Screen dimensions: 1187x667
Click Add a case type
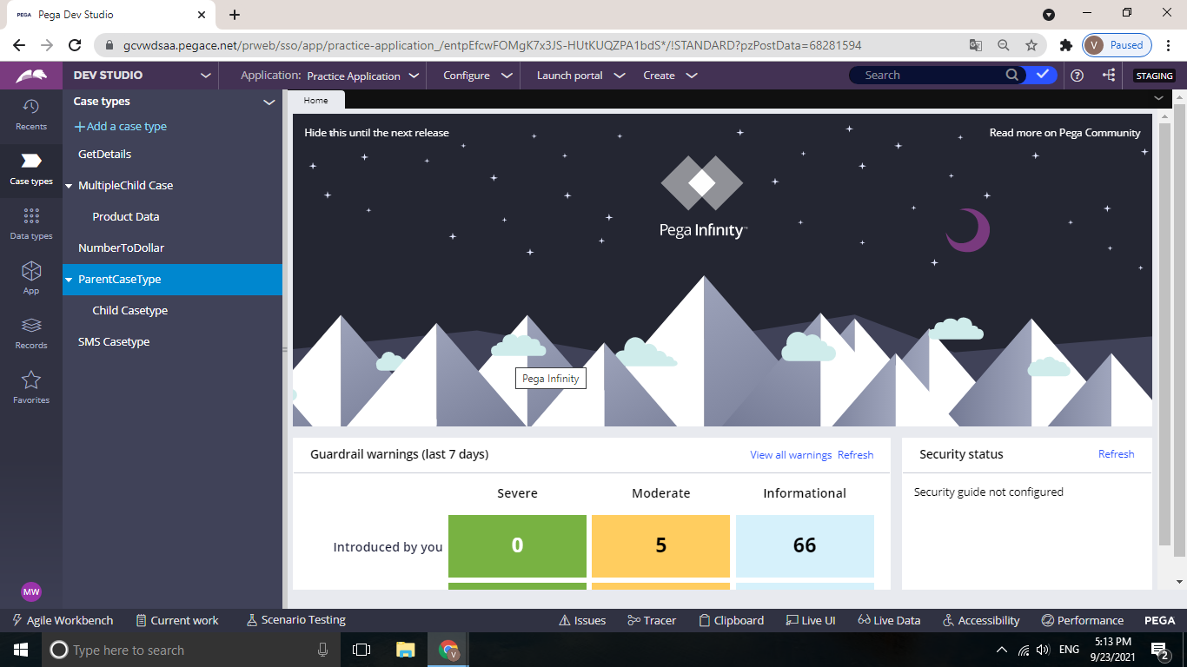coord(121,126)
